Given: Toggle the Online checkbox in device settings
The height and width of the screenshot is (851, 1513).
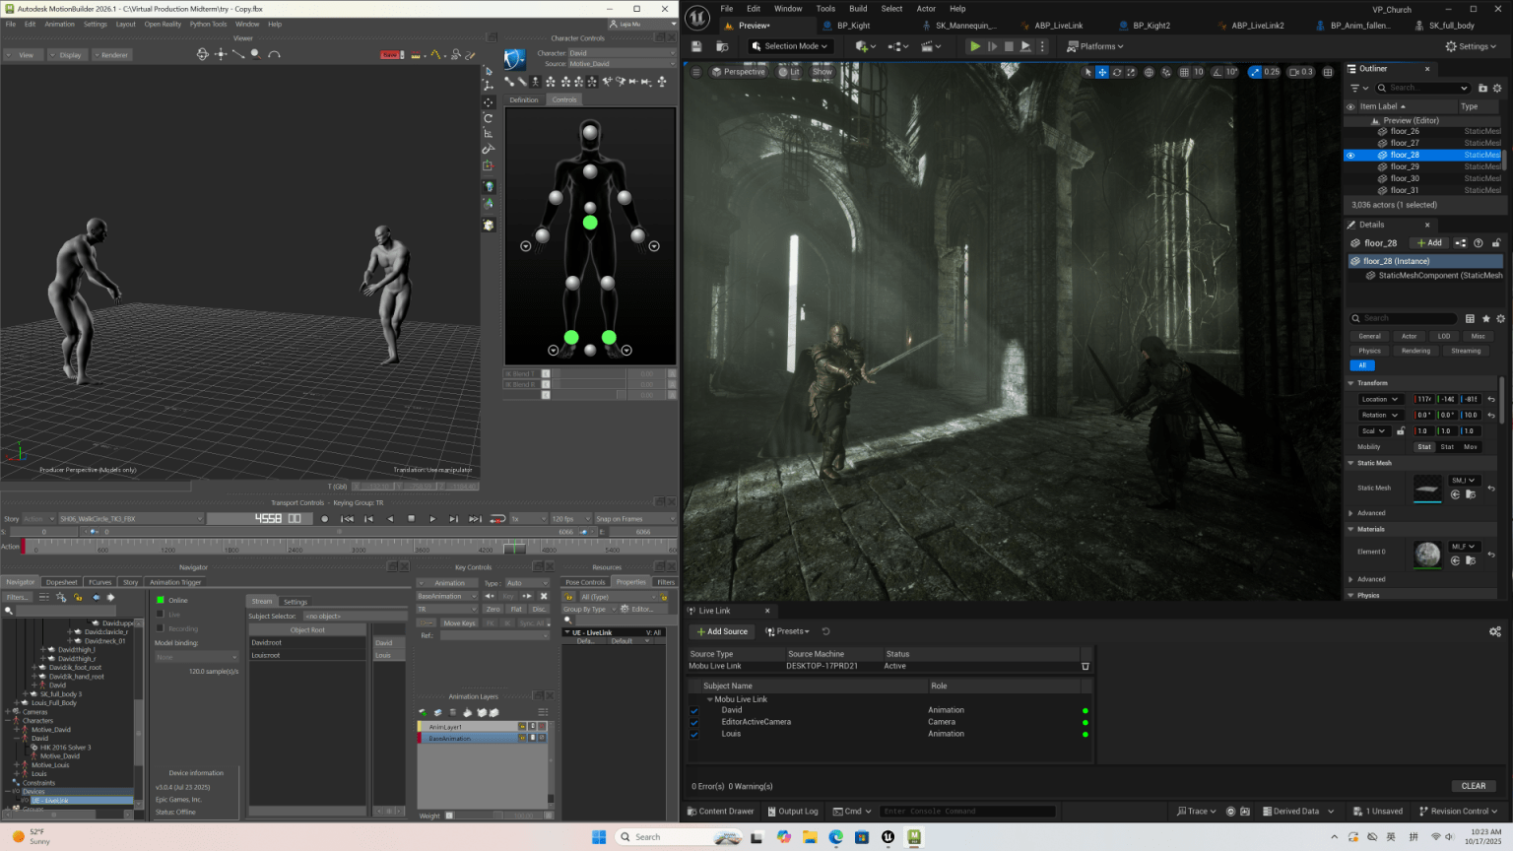Looking at the screenshot, I should (161, 600).
